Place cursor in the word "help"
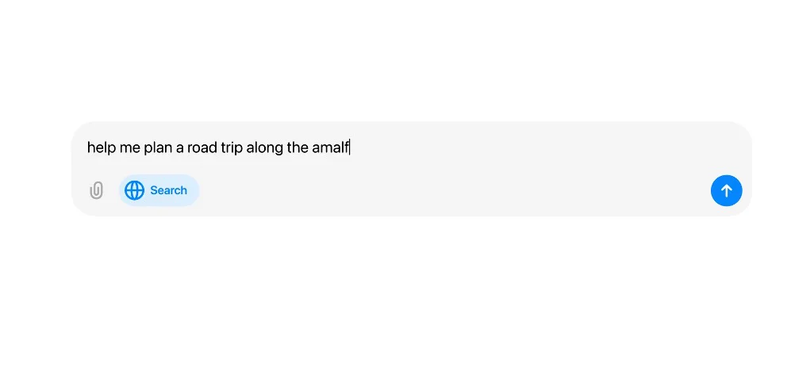Viewport: 791px width, 367px height. (101, 147)
